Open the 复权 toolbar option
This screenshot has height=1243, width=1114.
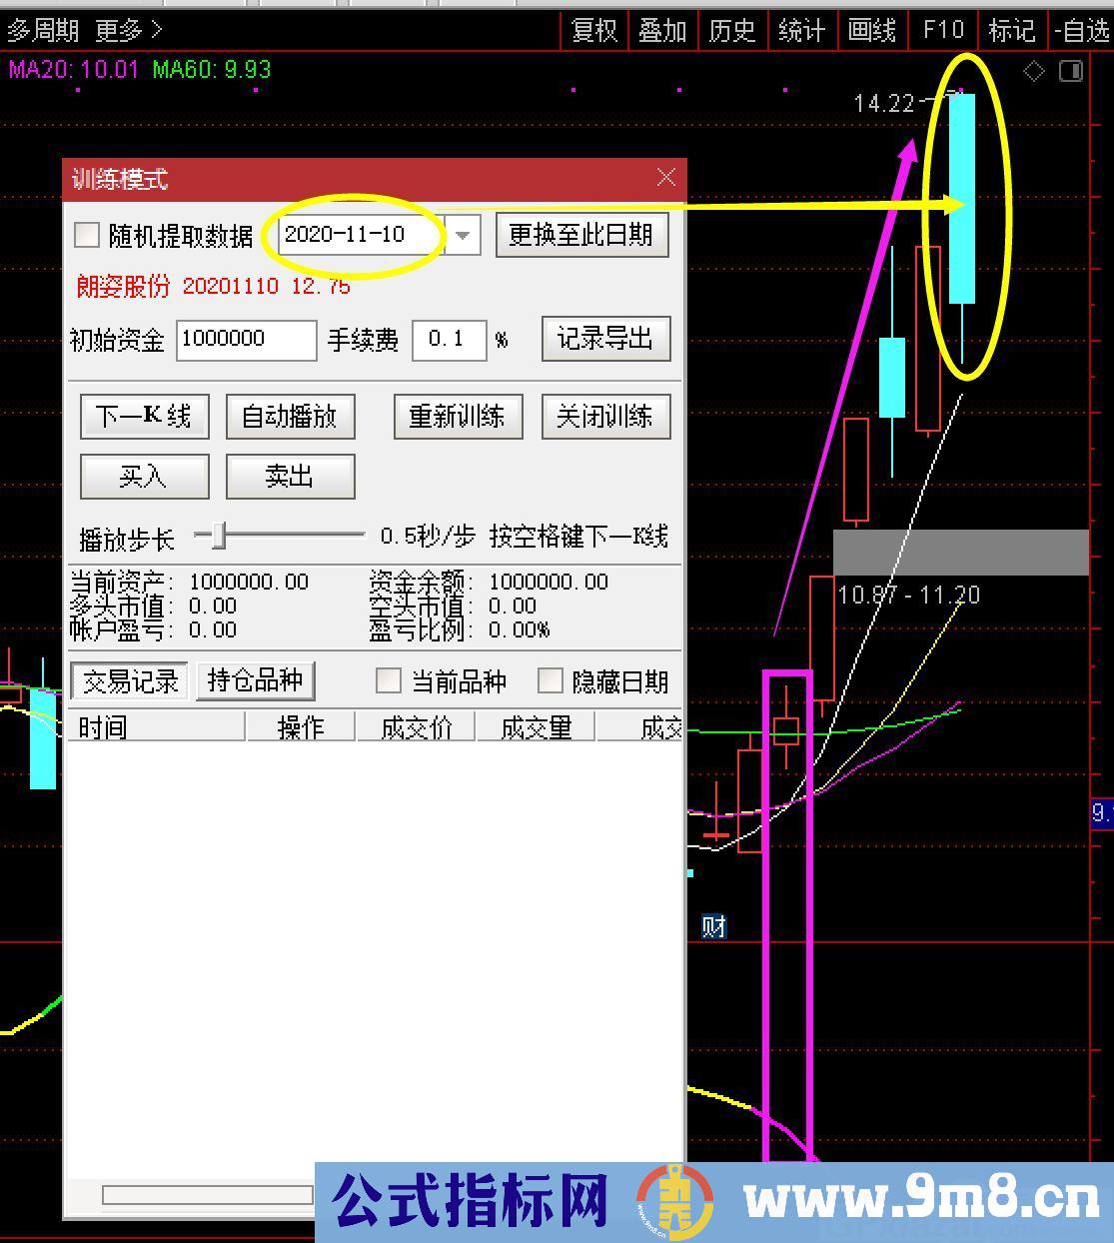(x=594, y=31)
